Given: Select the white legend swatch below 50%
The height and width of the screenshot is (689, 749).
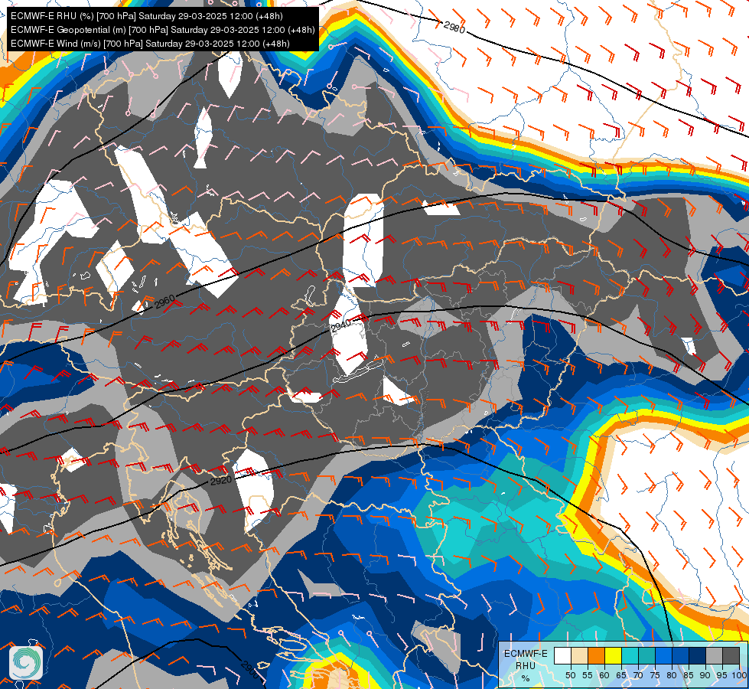Looking at the screenshot, I should [562, 655].
